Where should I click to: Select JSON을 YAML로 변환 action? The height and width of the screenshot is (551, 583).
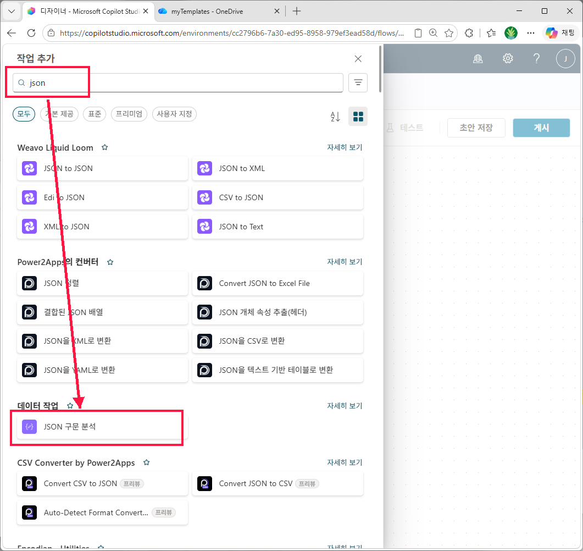pyautogui.click(x=102, y=370)
